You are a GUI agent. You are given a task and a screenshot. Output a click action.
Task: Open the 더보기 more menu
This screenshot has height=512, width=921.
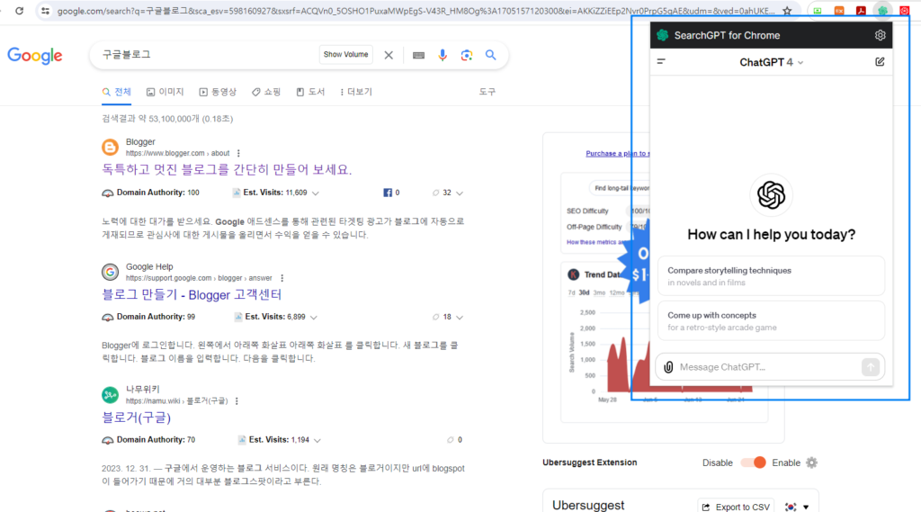(356, 92)
